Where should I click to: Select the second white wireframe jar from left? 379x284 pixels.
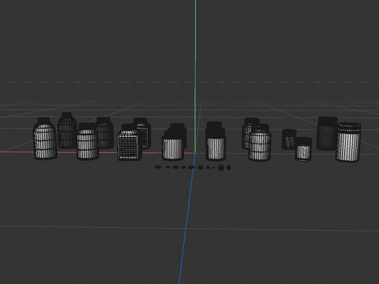click(88, 141)
